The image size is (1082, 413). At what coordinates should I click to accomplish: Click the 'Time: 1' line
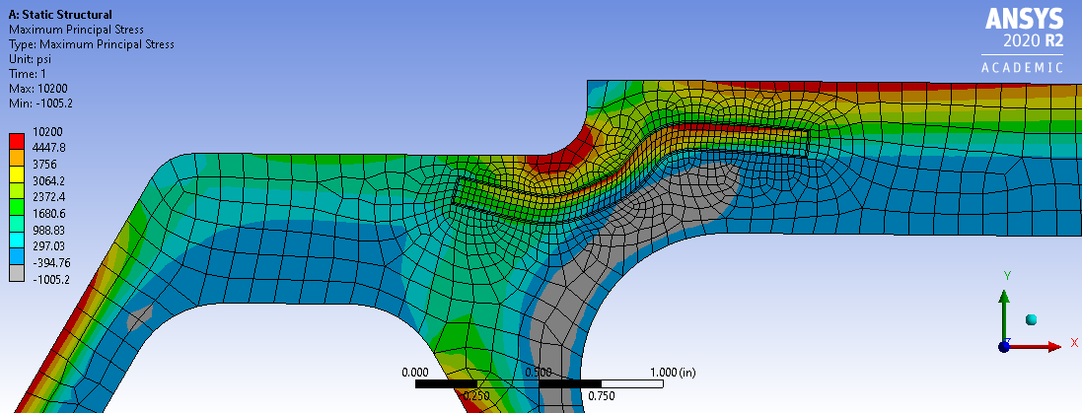coord(27,74)
